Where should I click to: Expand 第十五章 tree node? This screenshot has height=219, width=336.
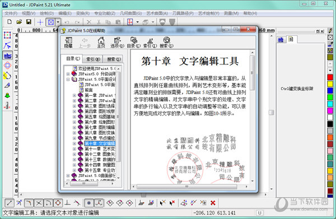74,170
